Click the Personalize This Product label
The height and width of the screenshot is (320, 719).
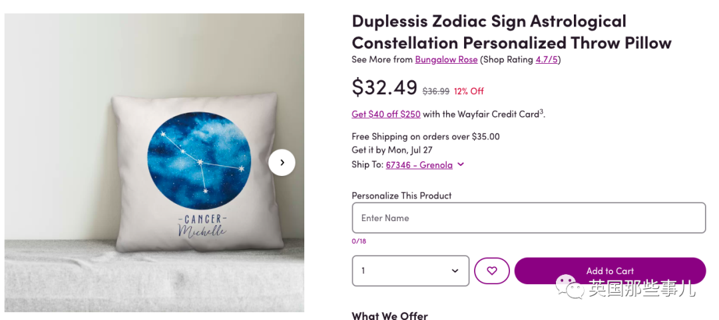pyautogui.click(x=401, y=196)
